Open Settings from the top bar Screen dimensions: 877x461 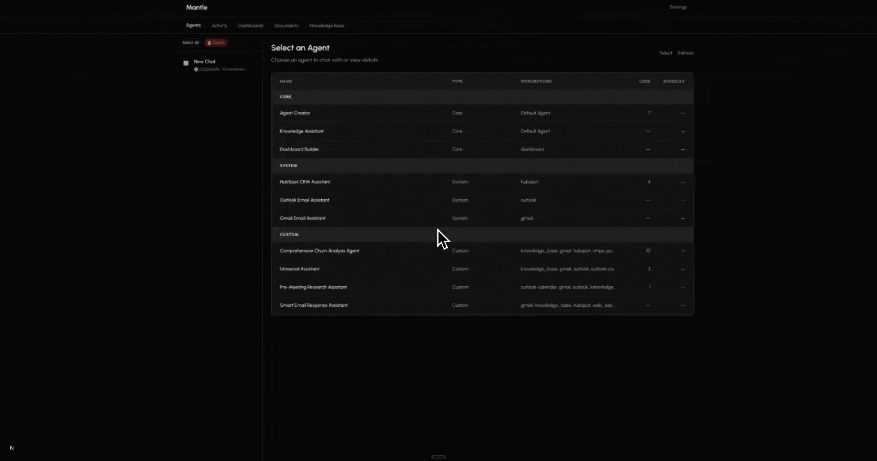point(678,7)
